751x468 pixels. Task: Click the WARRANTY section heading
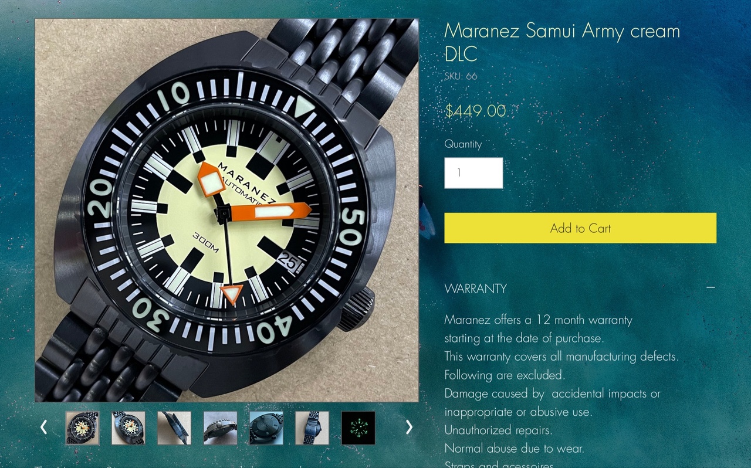pos(475,289)
